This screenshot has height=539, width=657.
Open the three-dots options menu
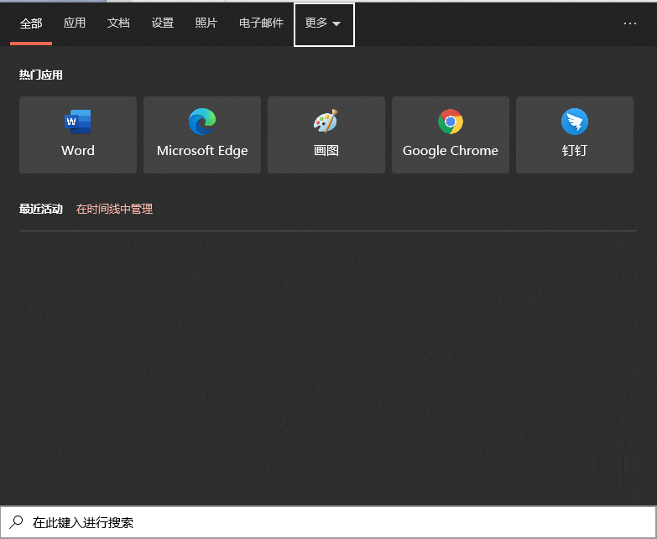click(630, 23)
